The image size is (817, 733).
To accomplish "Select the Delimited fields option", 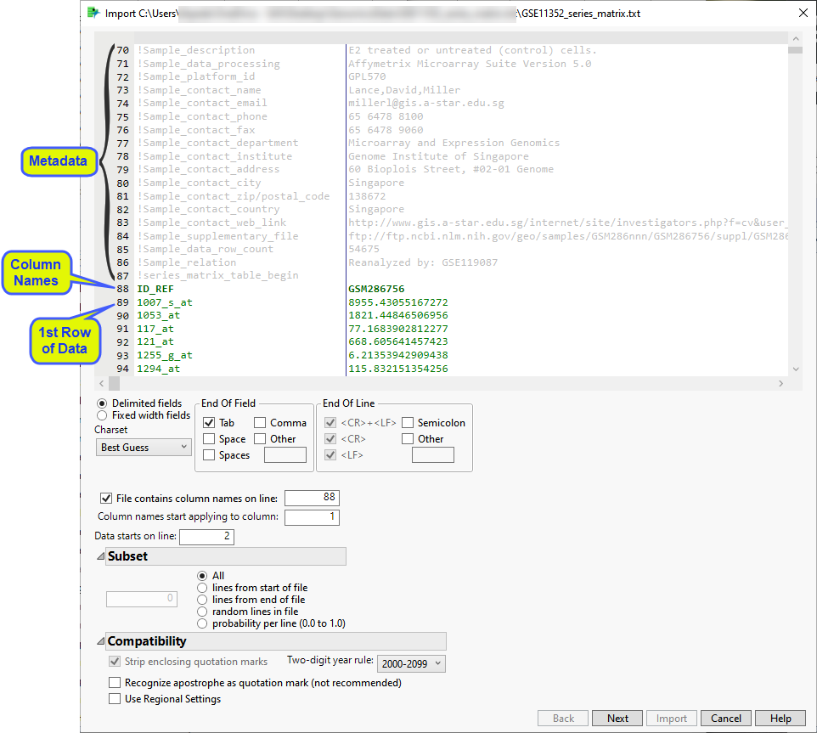I will (x=103, y=403).
